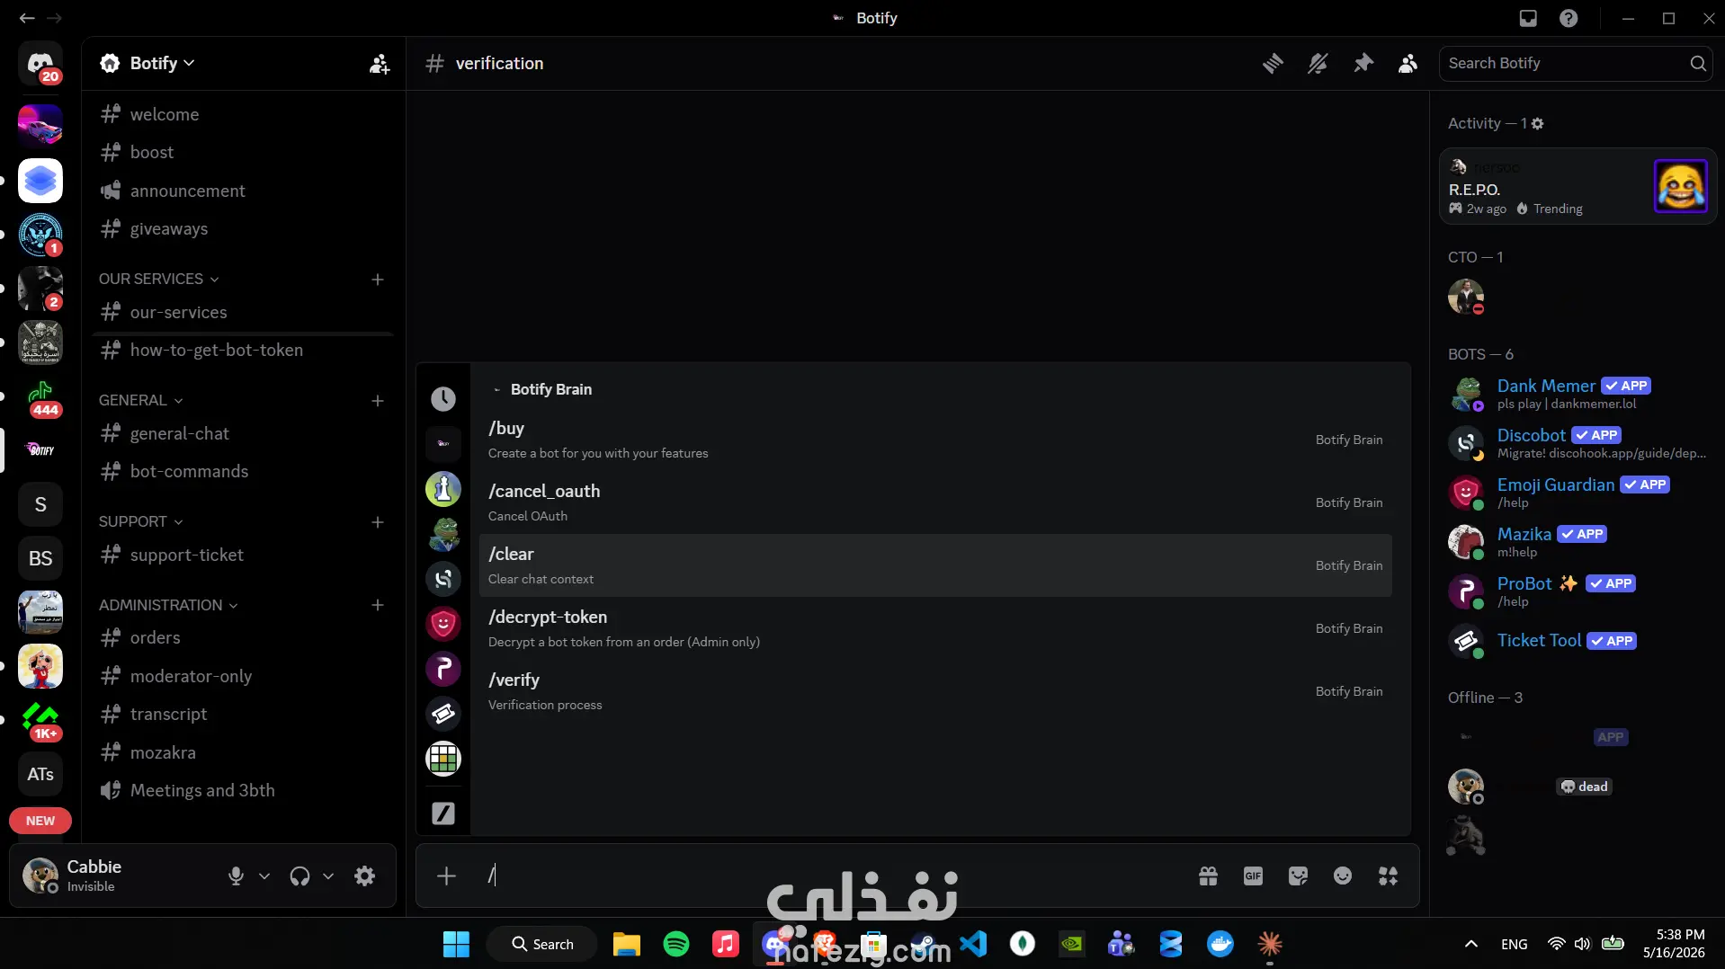Open the emoji picker
1725x969 pixels.
(x=1343, y=876)
